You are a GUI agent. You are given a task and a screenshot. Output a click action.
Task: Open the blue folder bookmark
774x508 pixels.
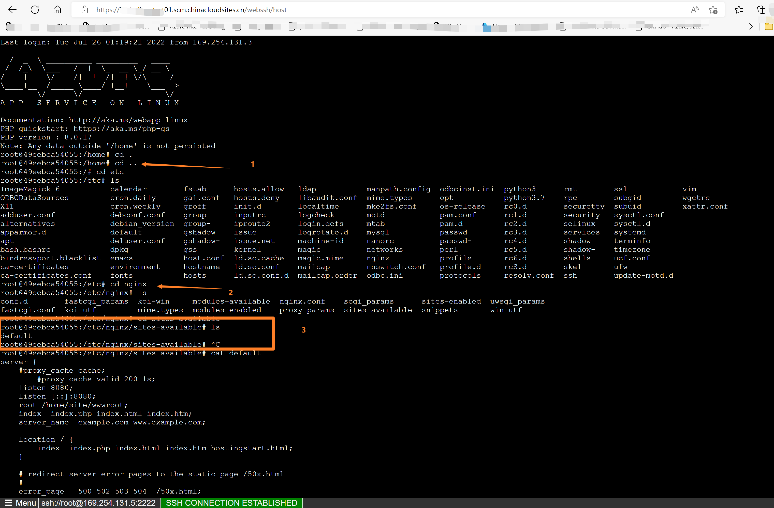(x=487, y=28)
